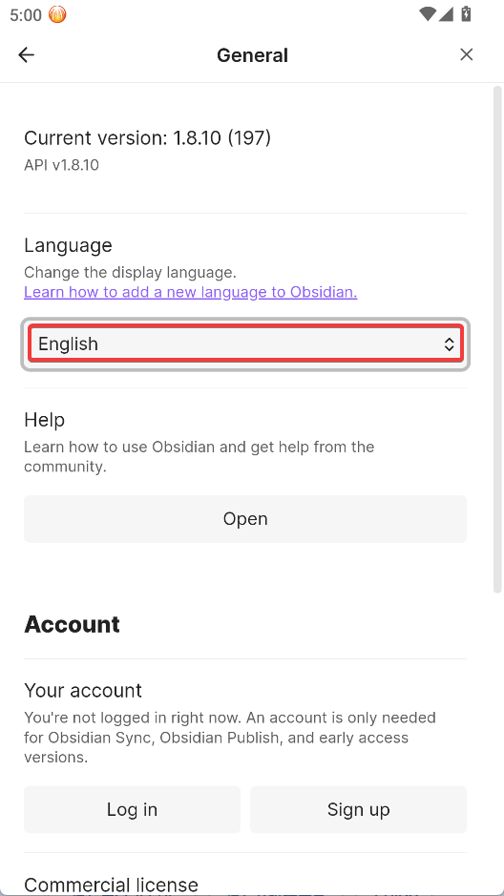Click the Open button under Help
This screenshot has width=504, height=896.
(x=245, y=519)
